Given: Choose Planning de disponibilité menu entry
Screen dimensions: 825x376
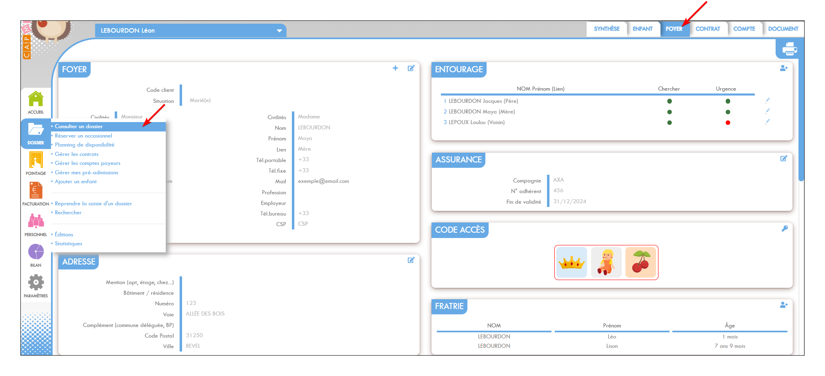Looking at the screenshot, I should [x=85, y=145].
